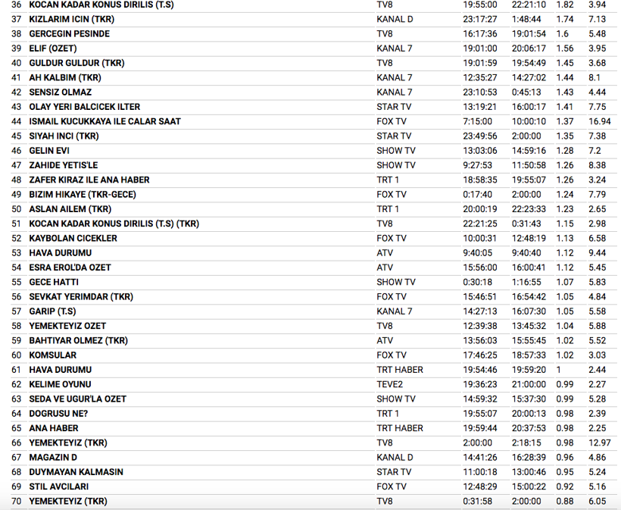Image resolution: width=621 pixels, height=510 pixels.
Task: Select ISMAIL KUCUKKAYA ILE CALAR SAAT title
Action: pos(105,121)
